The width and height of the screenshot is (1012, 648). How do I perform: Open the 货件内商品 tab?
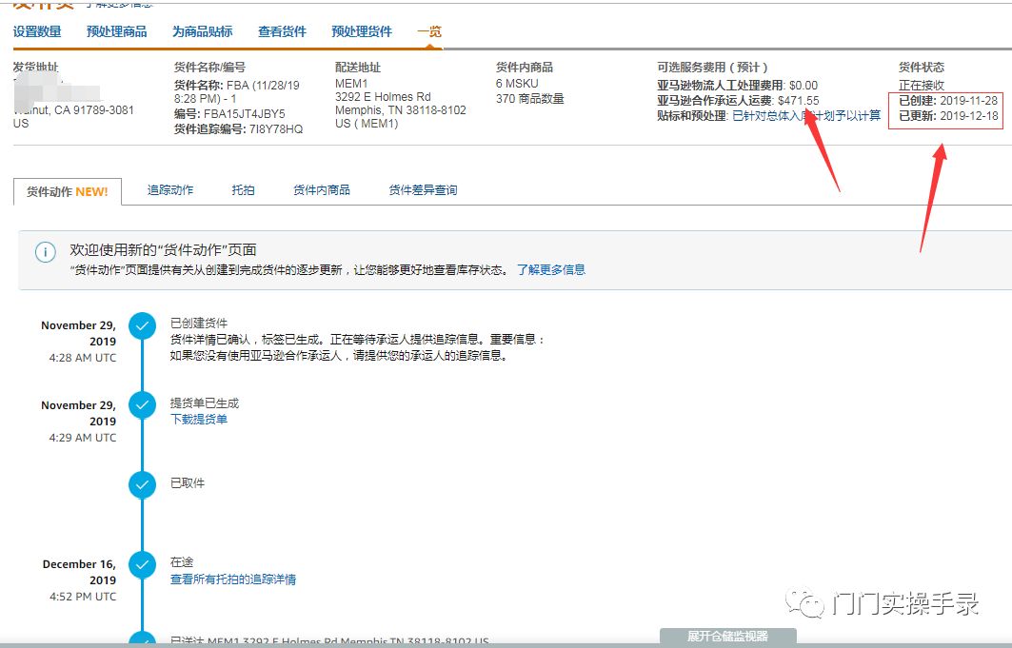322,189
